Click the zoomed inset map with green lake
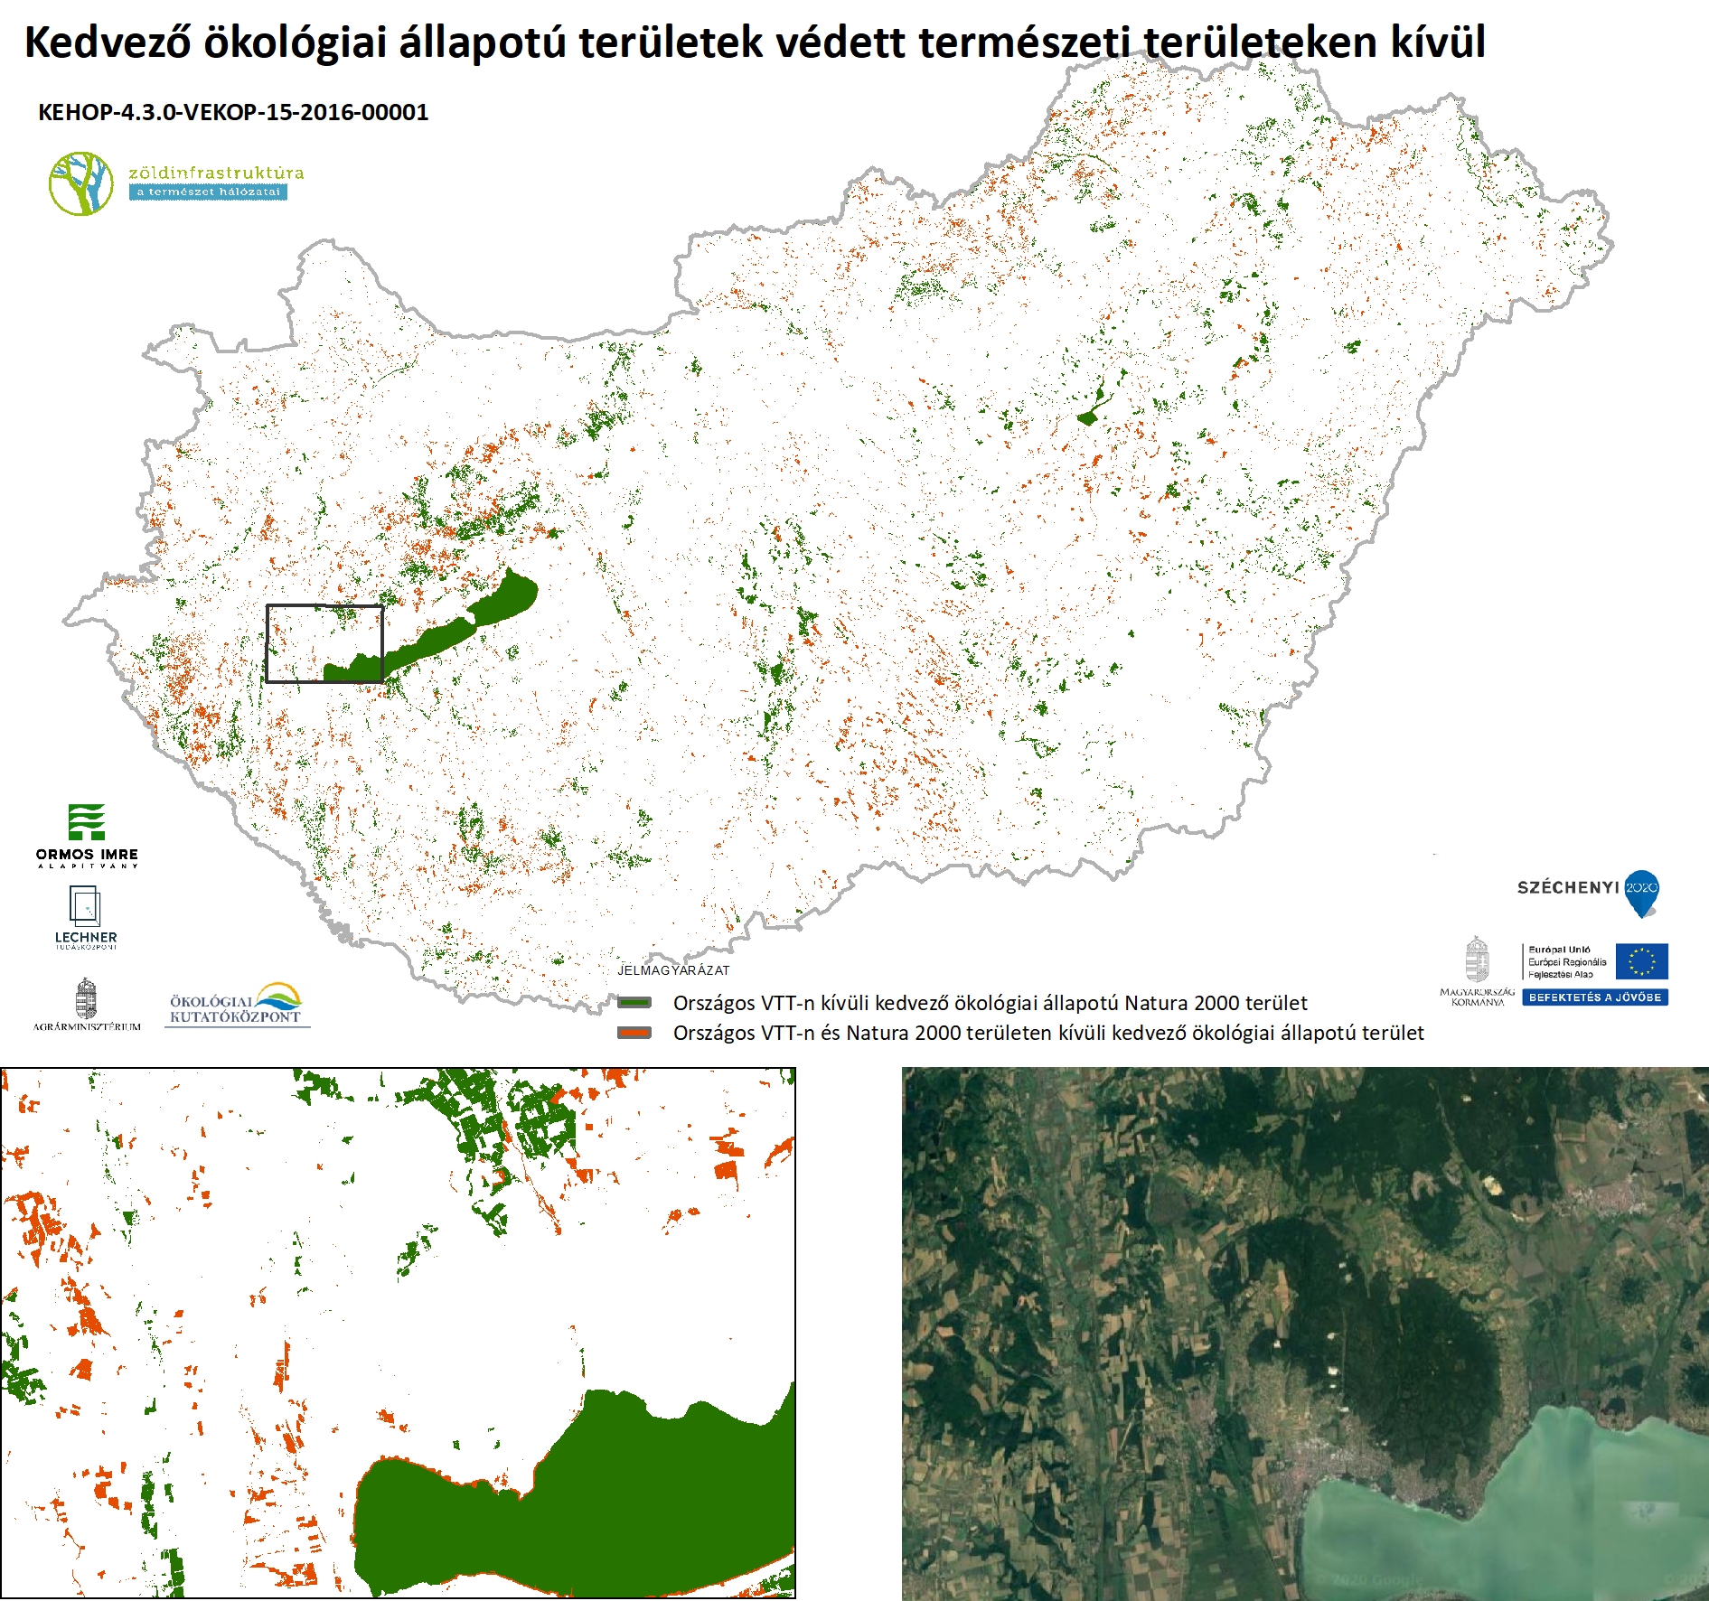This screenshot has height=1601, width=1709. click(398, 1334)
